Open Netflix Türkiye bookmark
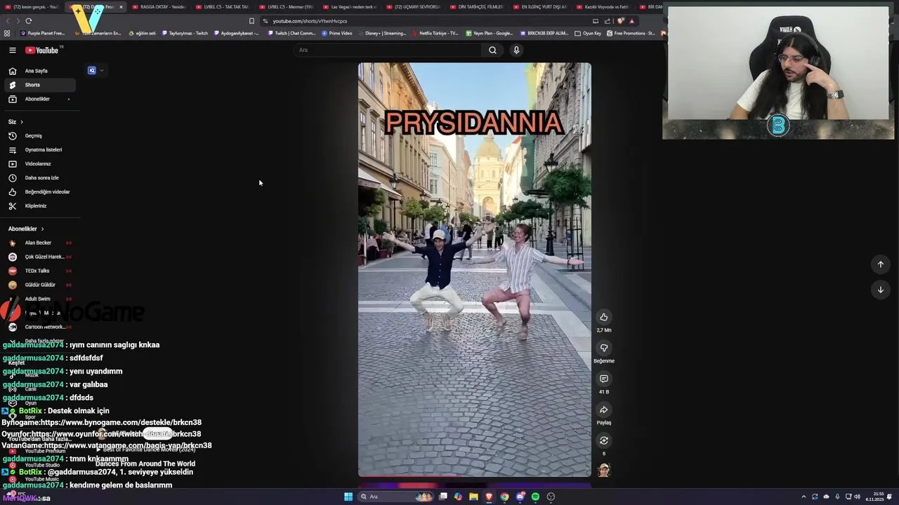Image resolution: width=899 pixels, height=505 pixels. click(435, 33)
